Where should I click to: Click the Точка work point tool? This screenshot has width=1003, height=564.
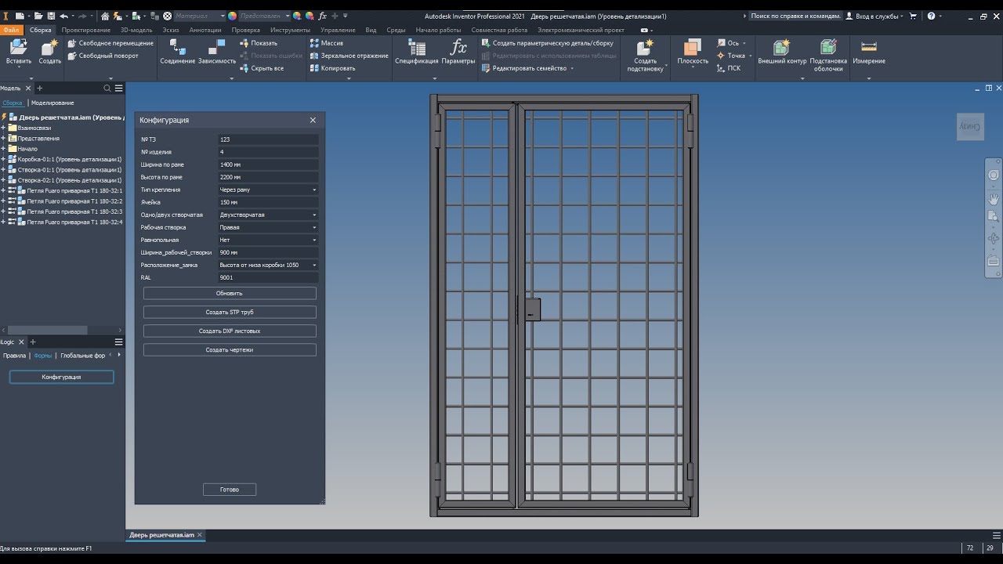click(731, 56)
